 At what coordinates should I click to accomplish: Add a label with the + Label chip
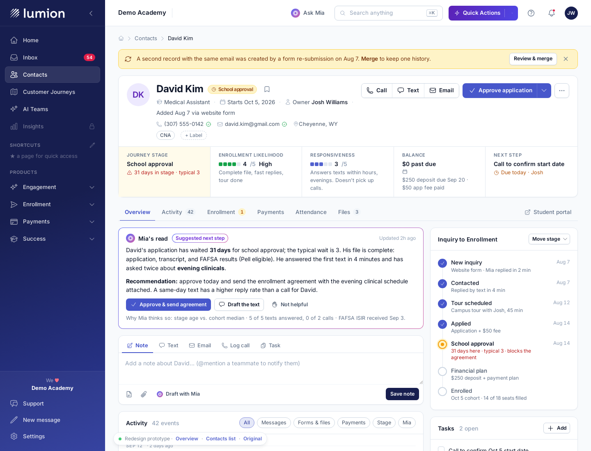pos(194,135)
